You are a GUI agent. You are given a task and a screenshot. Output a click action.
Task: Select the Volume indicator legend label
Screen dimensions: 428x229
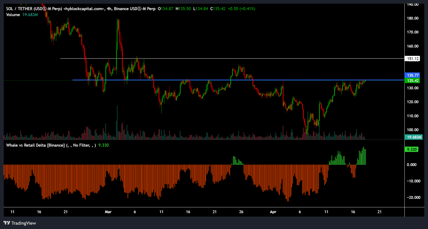coord(13,15)
